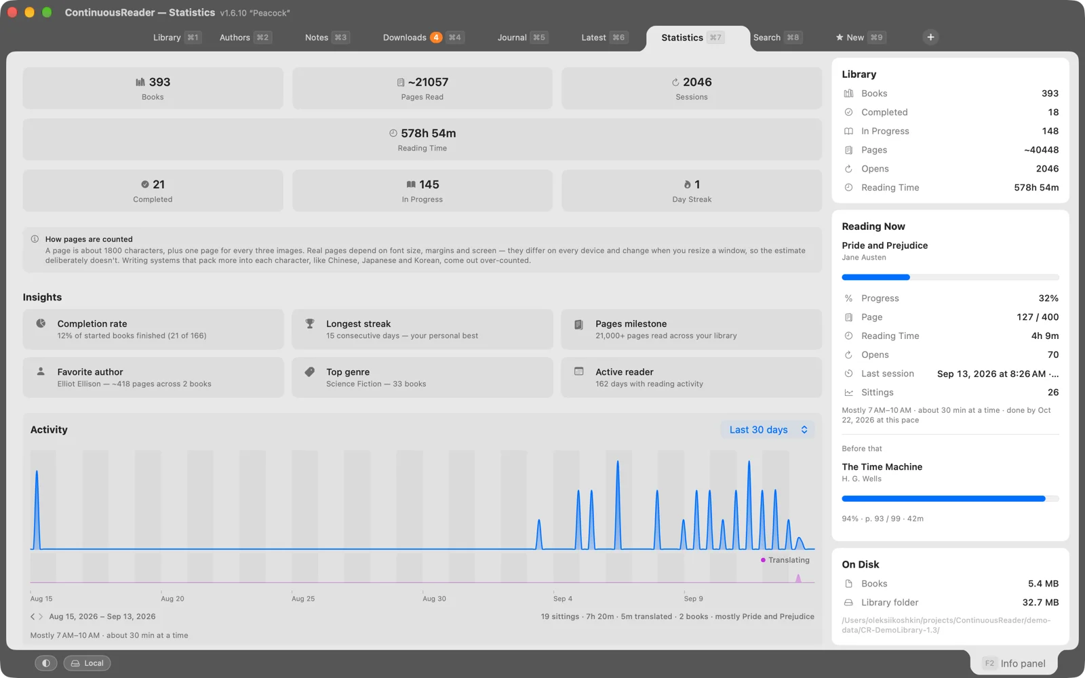Click The Time Machine progress bar
Screen dimensions: 1085x678
click(950, 498)
